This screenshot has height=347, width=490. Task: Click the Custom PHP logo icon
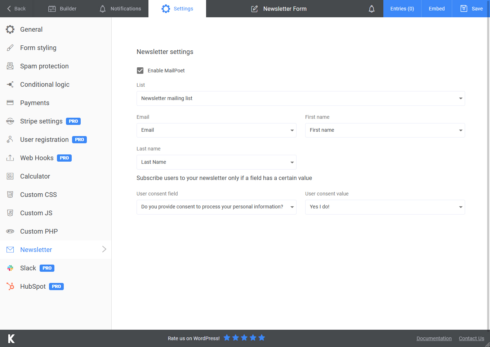coord(10,231)
